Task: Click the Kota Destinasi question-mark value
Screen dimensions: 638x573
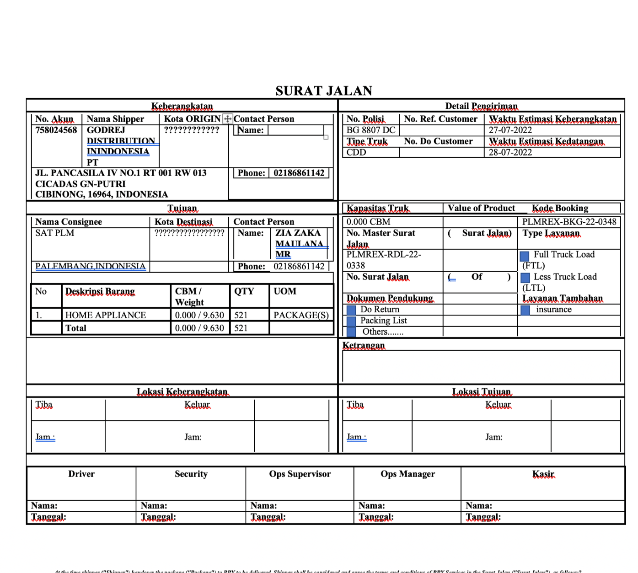Action: pos(189,233)
